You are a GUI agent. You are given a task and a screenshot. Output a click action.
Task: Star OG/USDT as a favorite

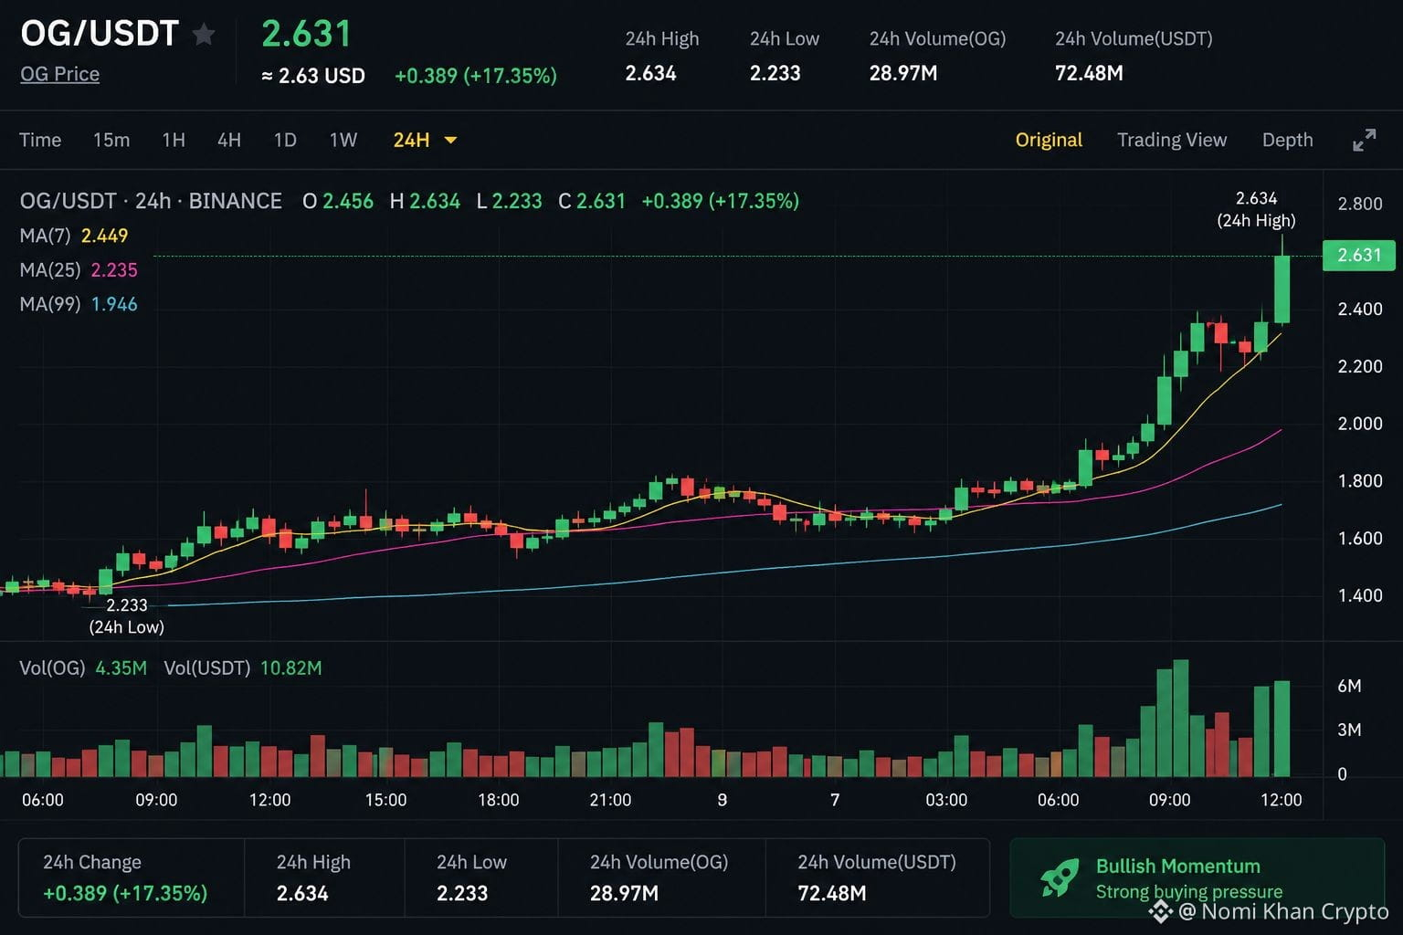204,35
